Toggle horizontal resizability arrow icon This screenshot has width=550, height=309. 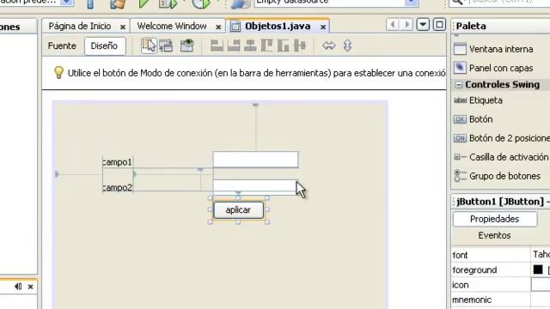(x=328, y=45)
